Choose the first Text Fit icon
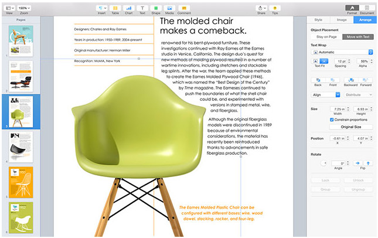Image resolution: width=378 pixels, height=238 pixels. click(315, 61)
